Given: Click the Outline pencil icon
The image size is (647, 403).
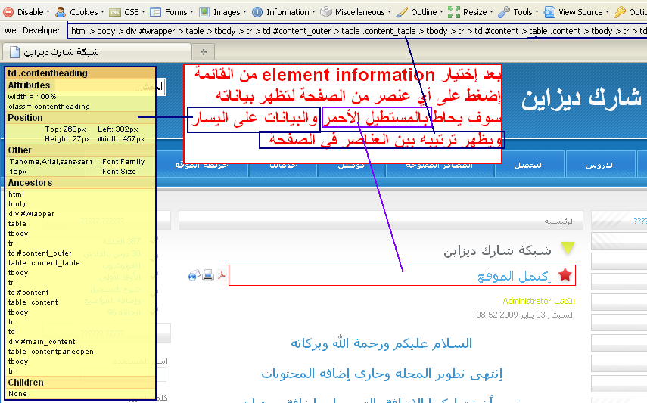Looking at the screenshot, I should 403,12.
